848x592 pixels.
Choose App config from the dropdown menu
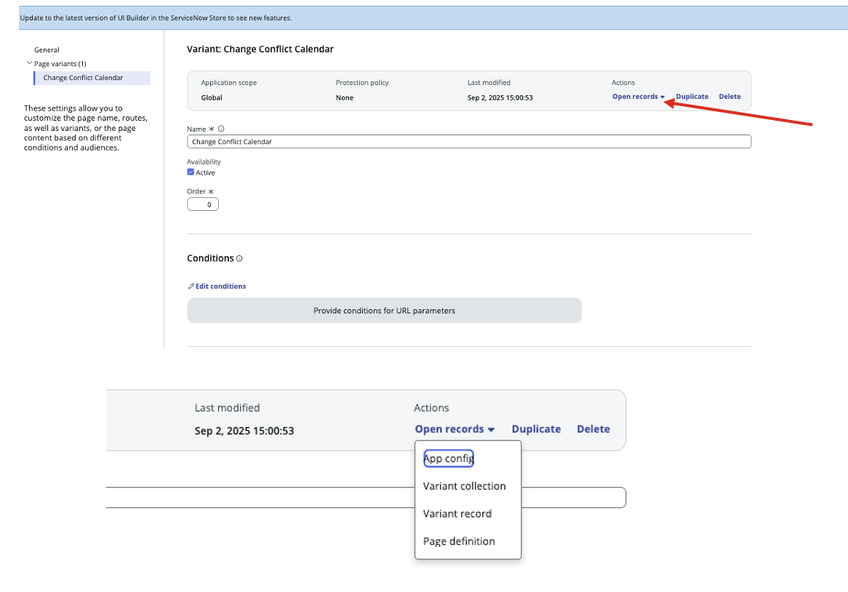449,459
